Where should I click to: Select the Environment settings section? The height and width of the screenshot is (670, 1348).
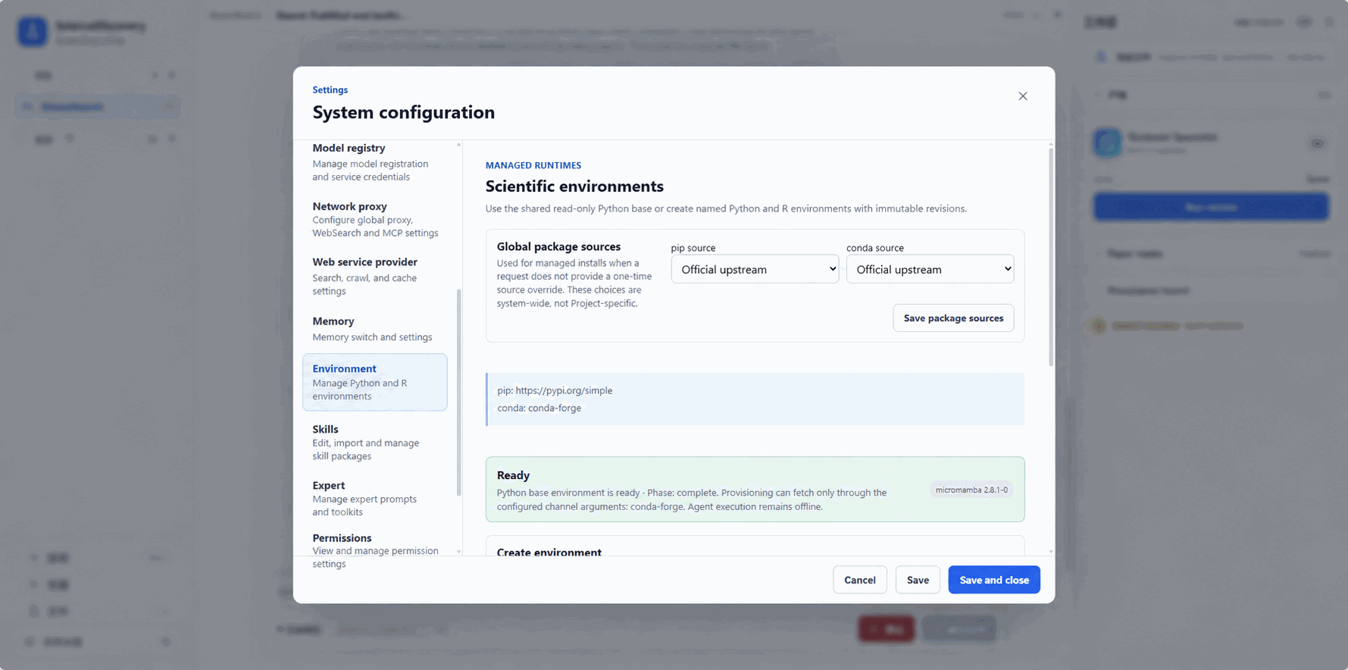click(x=374, y=382)
